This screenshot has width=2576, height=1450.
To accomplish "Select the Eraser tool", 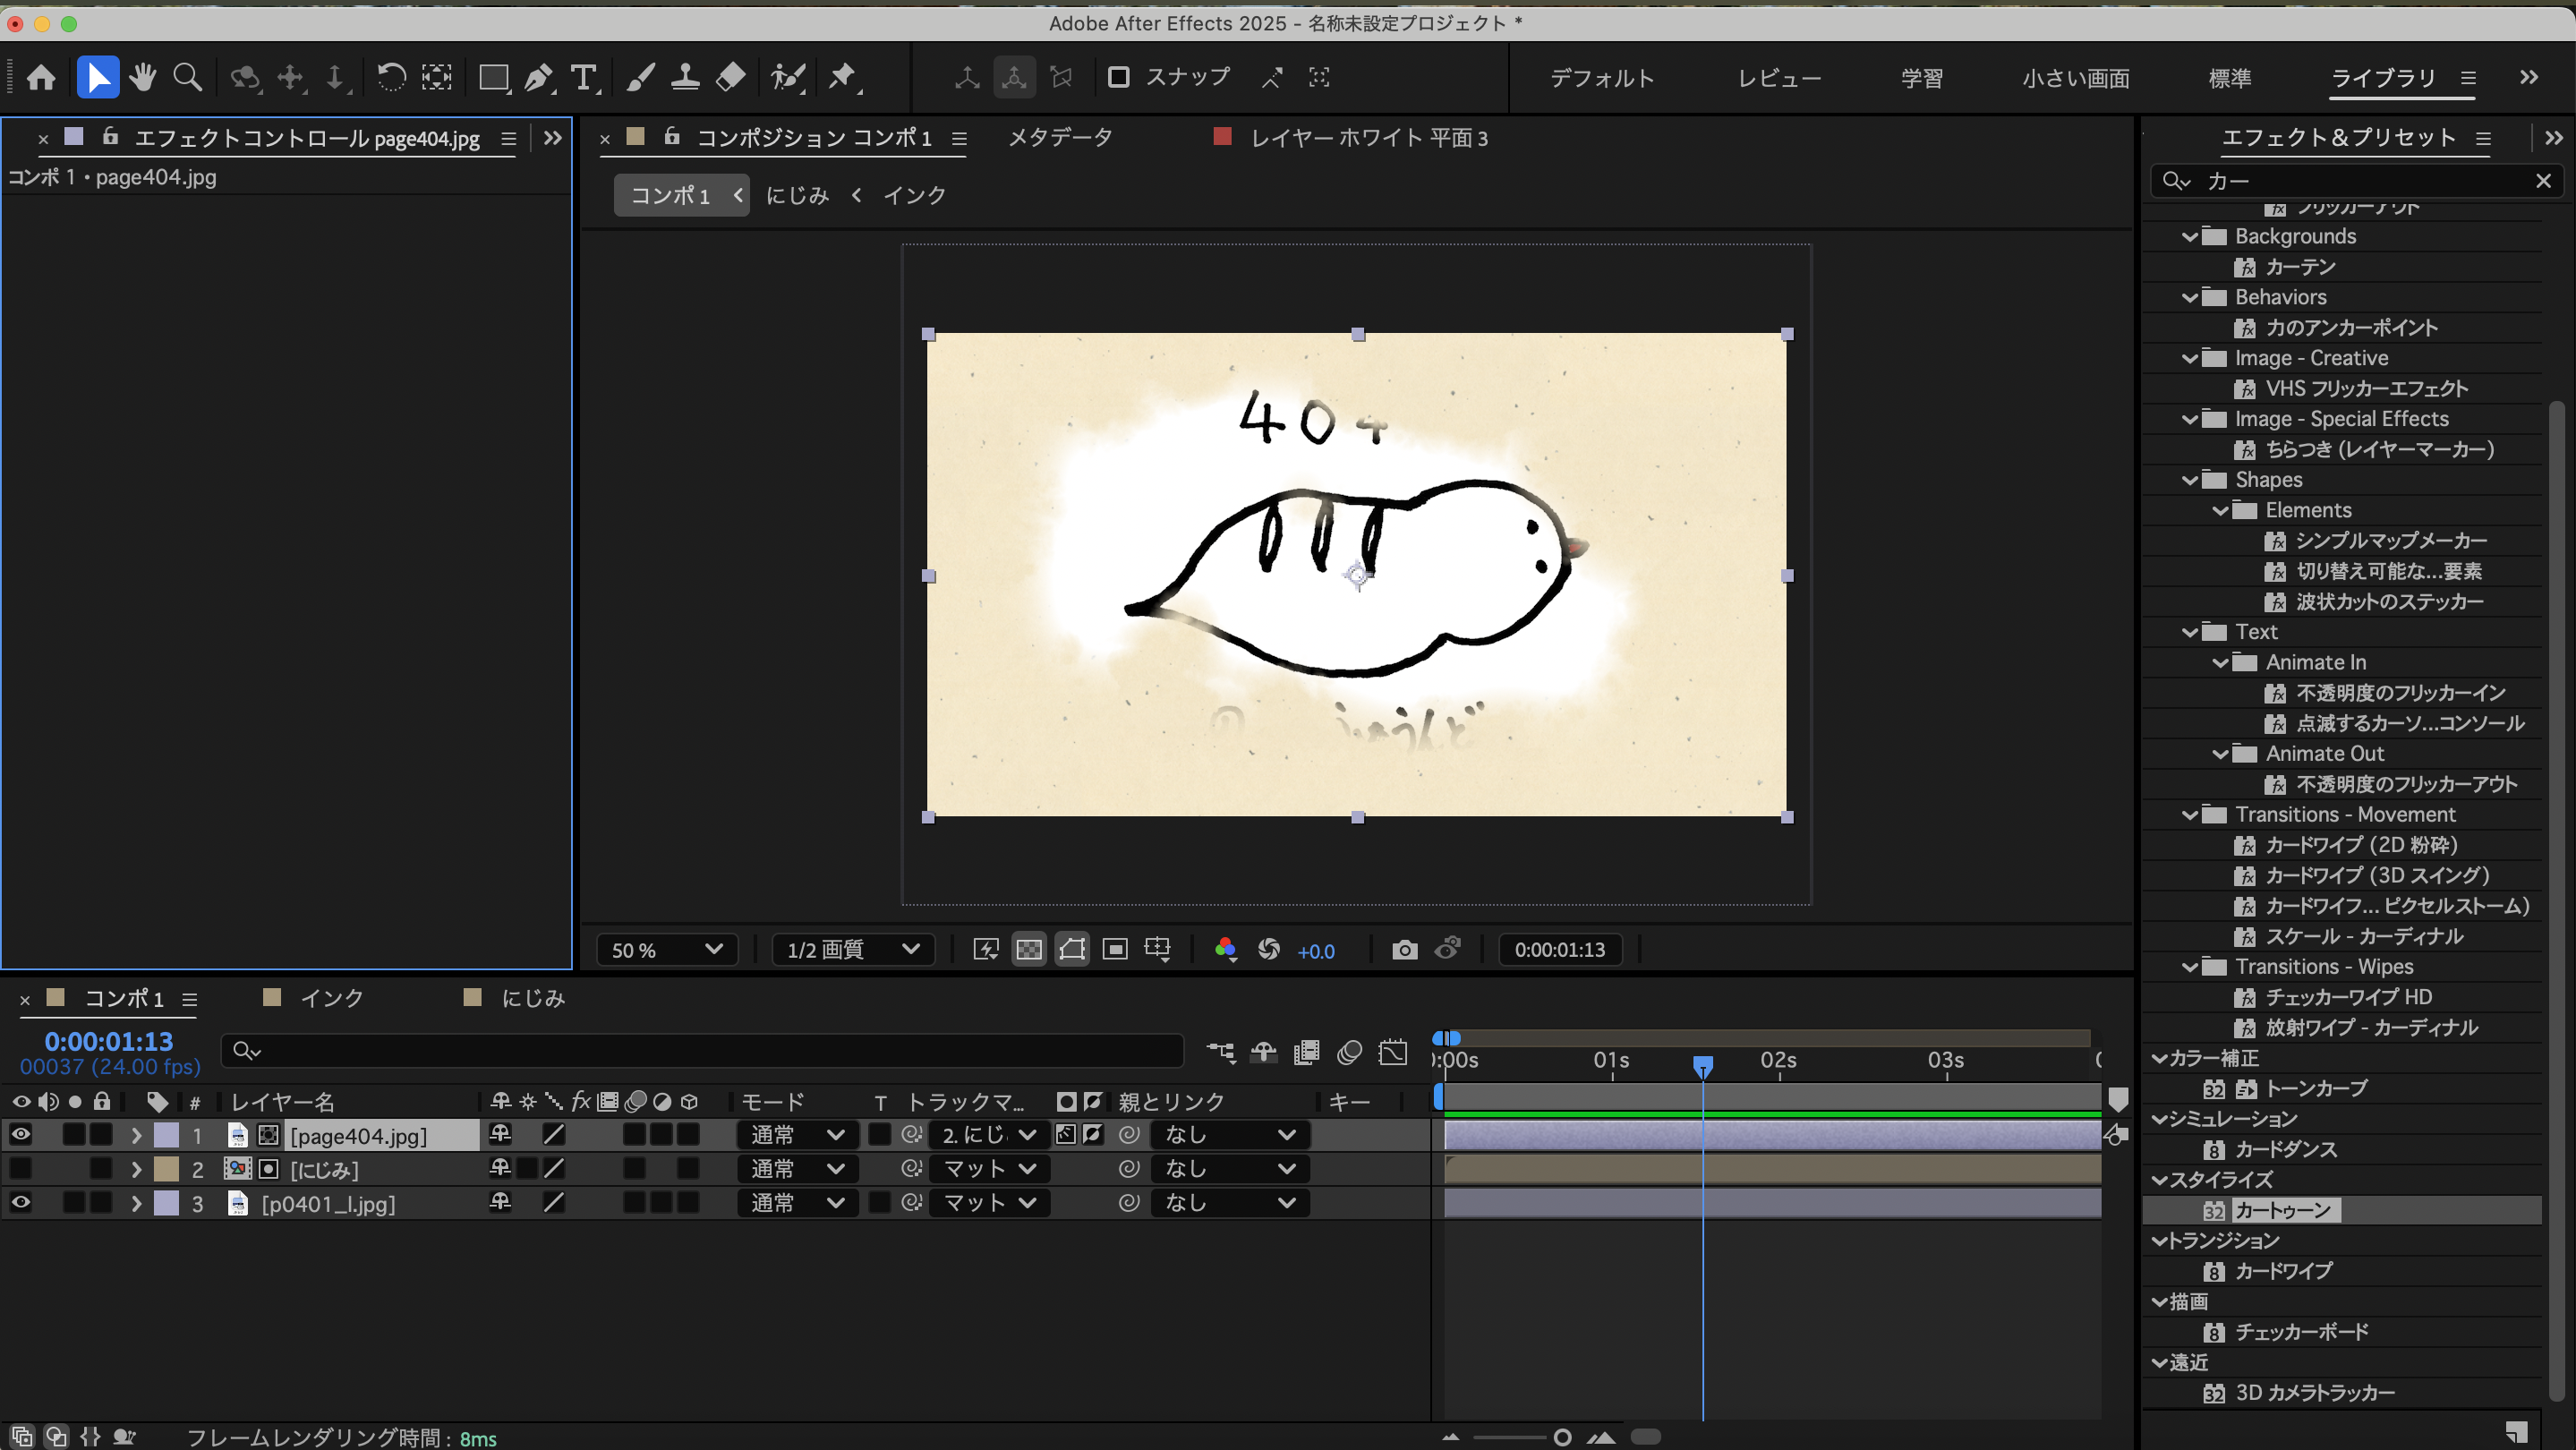I will (731, 77).
